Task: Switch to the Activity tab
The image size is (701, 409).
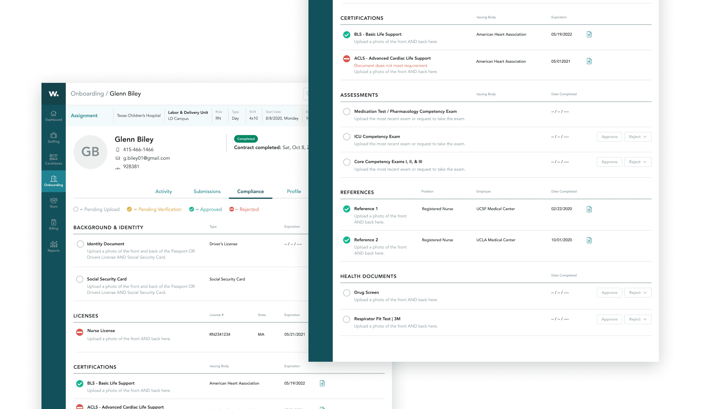Action: 163,191
